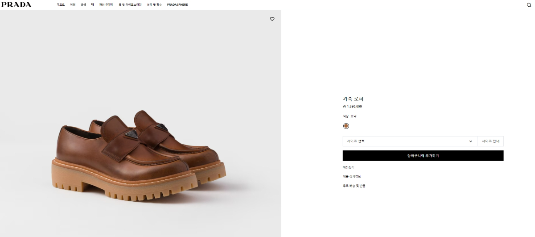Open the 파인 주얼리 menu

pos(106,4)
